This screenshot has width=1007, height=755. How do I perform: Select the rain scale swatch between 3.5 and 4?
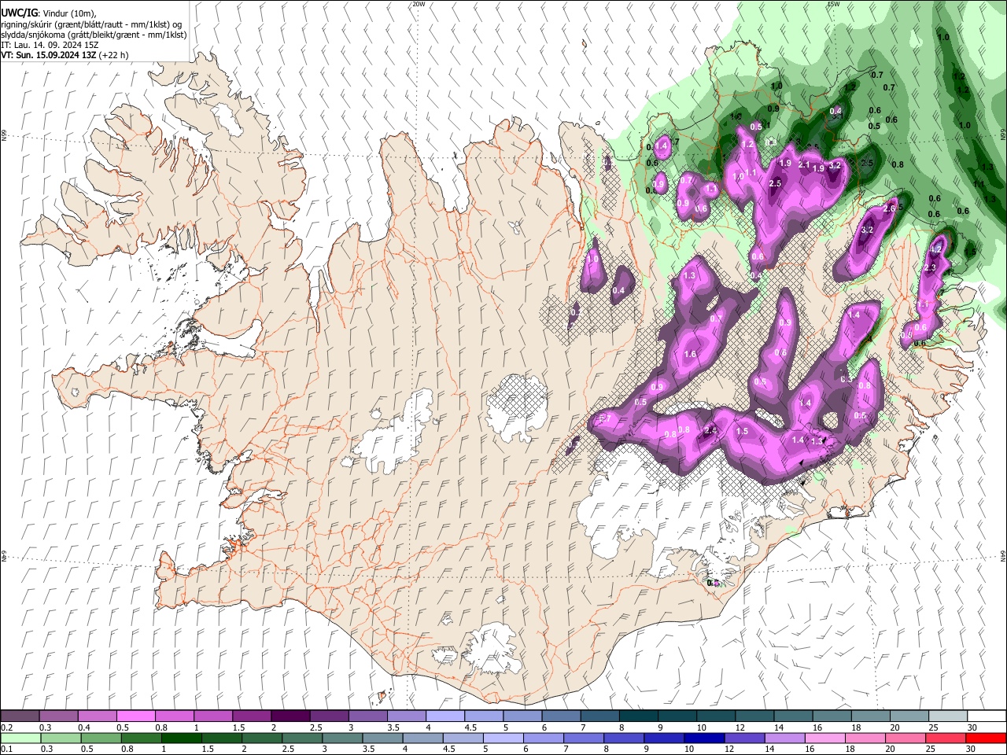tap(382, 738)
